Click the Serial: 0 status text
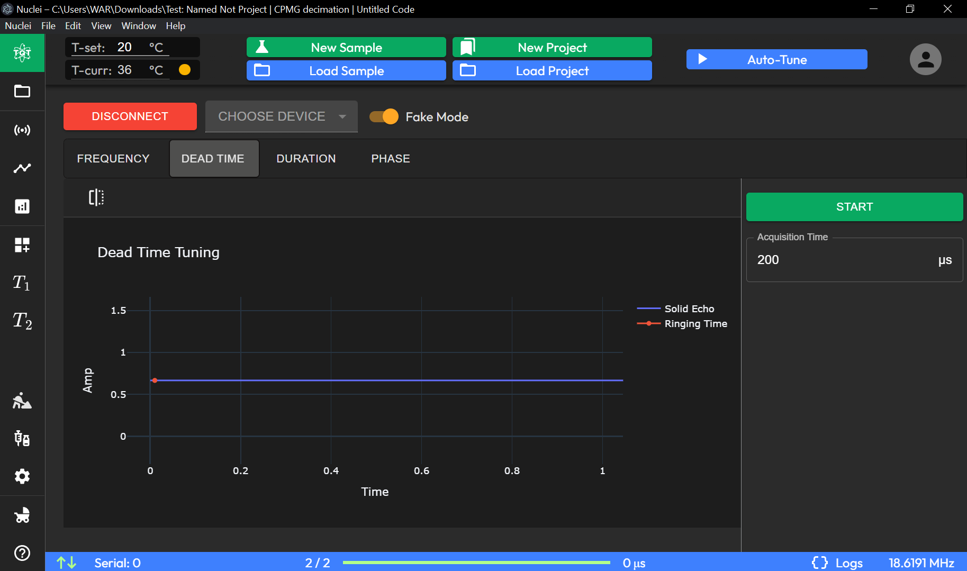The height and width of the screenshot is (571, 967). [x=118, y=563]
